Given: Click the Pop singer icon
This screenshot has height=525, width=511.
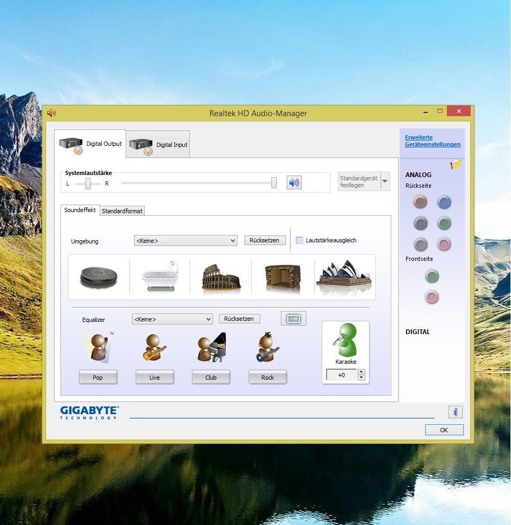Looking at the screenshot, I should (x=99, y=347).
